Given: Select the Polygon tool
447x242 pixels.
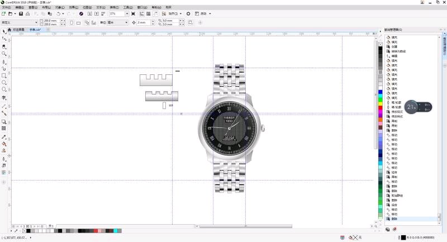Looking at the screenshot, I should (4, 89).
